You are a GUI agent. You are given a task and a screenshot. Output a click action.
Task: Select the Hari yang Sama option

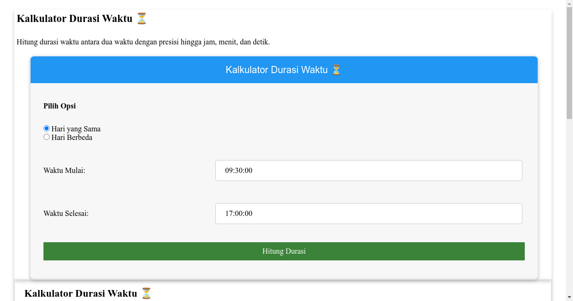click(x=46, y=128)
